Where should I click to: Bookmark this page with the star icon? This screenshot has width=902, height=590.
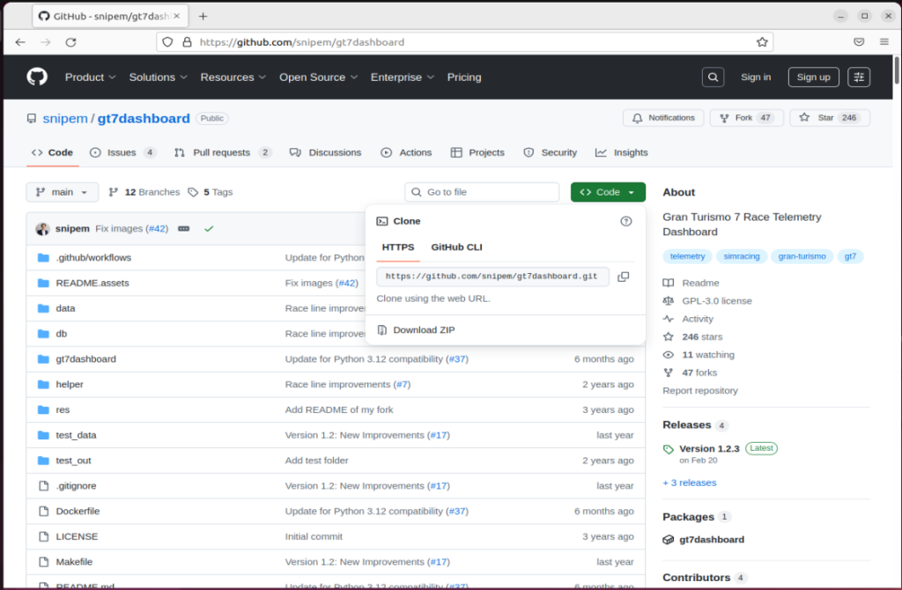click(762, 42)
